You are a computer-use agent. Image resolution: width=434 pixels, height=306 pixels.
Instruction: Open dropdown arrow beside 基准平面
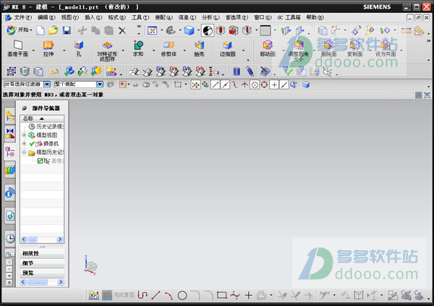click(x=33, y=51)
